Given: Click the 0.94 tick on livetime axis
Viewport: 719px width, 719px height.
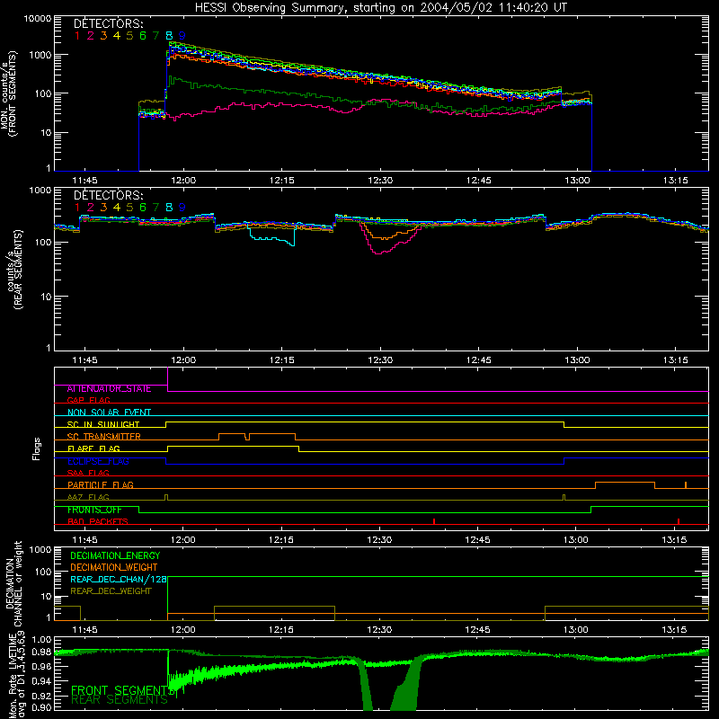Looking at the screenshot, I should pos(42,681).
